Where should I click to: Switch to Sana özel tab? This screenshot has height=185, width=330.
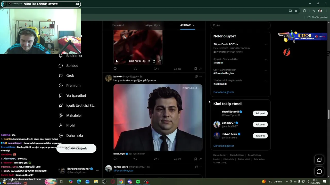click(x=118, y=25)
